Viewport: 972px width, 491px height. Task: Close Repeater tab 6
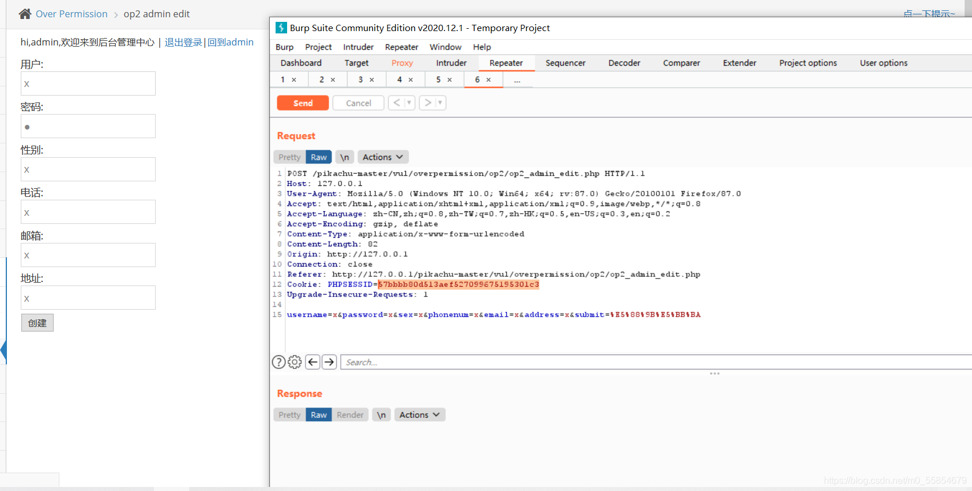[x=488, y=80]
